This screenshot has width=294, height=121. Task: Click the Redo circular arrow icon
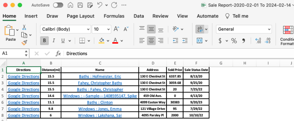point(114,5)
